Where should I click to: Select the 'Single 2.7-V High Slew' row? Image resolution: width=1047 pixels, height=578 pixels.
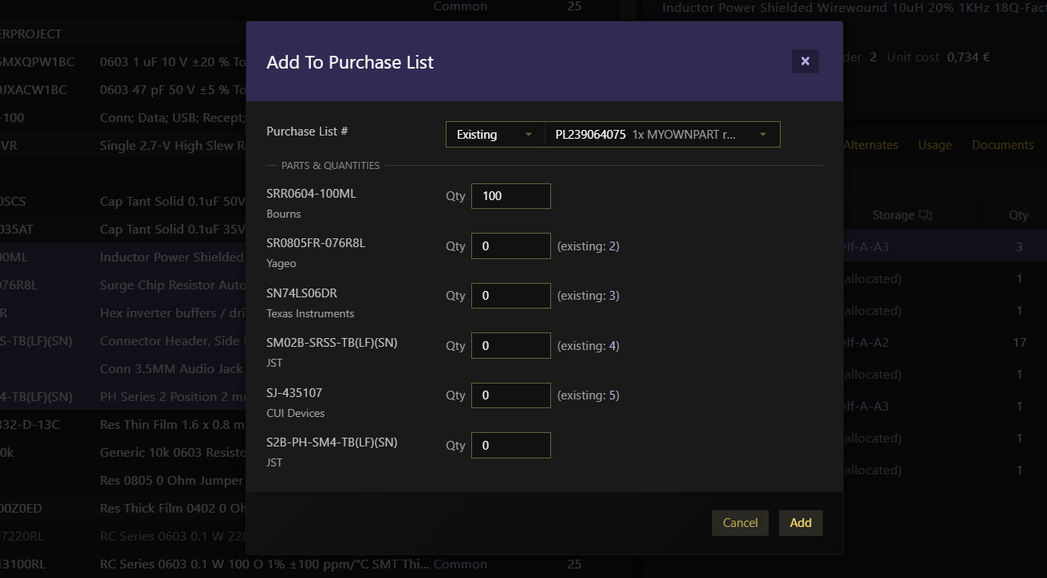pos(123,145)
